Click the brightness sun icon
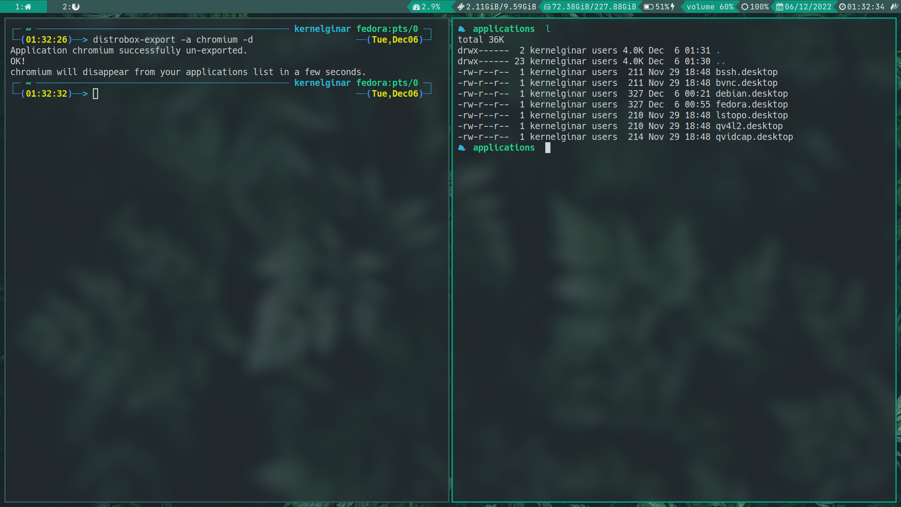This screenshot has height=507, width=901. [x=745, y=7]
